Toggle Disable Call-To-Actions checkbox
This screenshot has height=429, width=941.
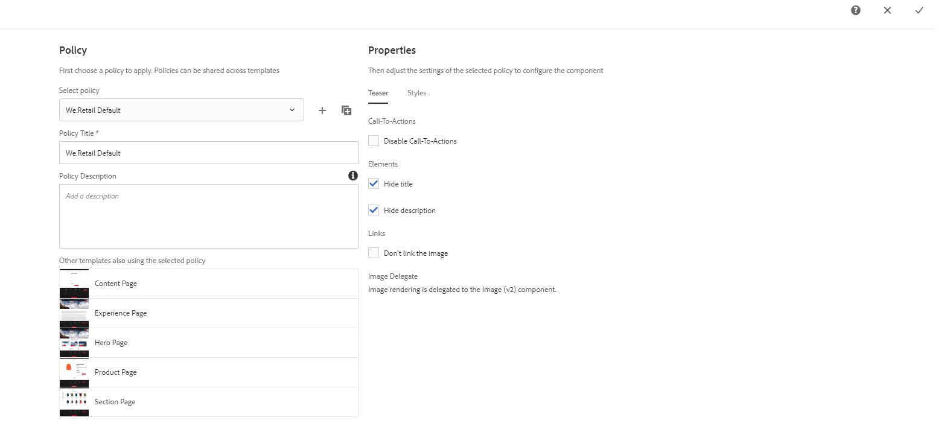(374, 141)
